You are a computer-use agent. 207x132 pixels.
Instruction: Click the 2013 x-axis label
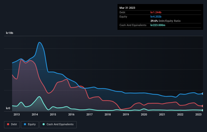(x=17, y=114)
